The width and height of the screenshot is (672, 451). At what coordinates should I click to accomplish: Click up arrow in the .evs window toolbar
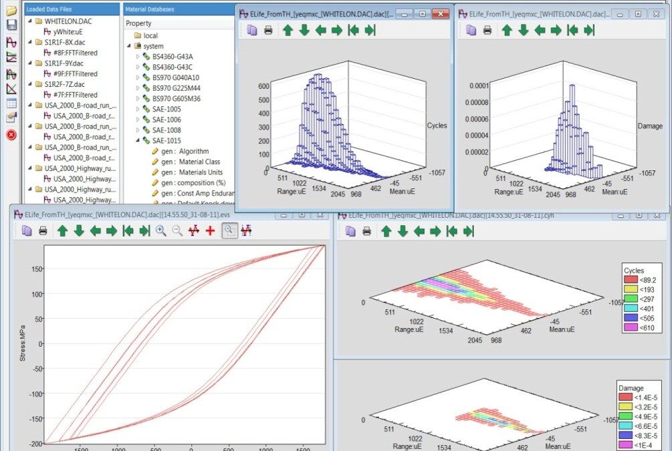tap(63, 231)
